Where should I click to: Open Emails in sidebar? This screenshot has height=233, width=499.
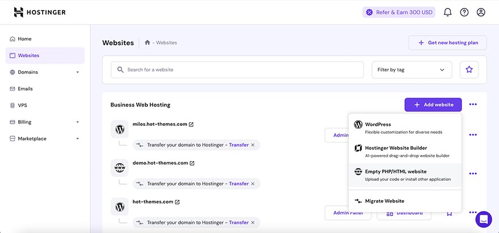coord(25,89)
